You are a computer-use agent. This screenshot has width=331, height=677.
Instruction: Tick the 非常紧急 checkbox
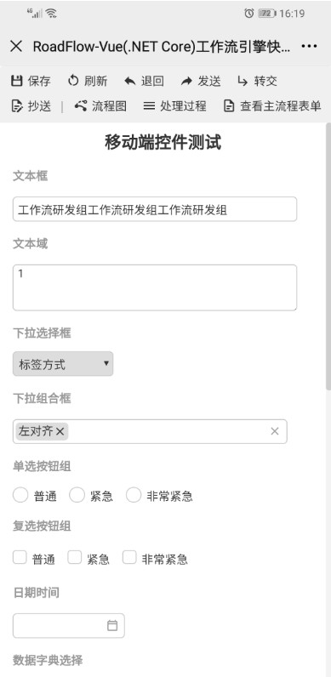pos(129,557)
